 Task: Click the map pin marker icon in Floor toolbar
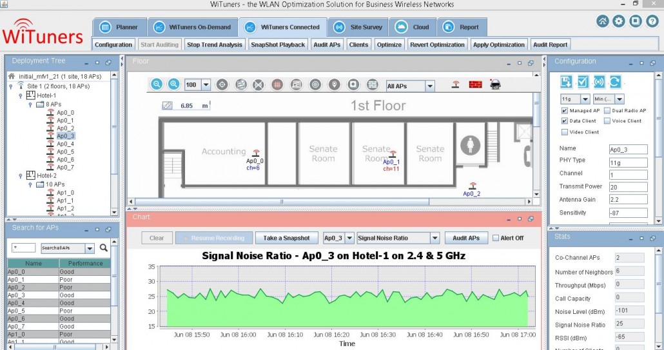pyautogui.click(x=334, y=84)
